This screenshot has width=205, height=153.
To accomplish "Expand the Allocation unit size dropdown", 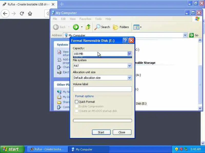I will coord(129,78).
